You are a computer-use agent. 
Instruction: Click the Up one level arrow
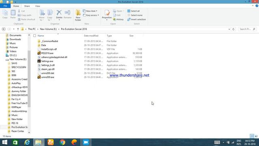[x=18, y=29]
